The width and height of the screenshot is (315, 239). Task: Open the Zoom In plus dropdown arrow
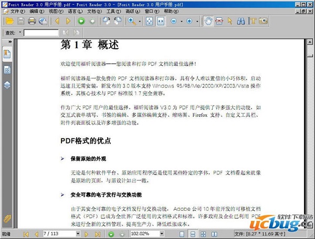pyautogui.click(x=197, y=21)
